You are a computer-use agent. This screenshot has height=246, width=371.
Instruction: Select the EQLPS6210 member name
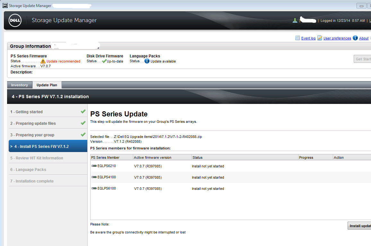coord(107,166)
